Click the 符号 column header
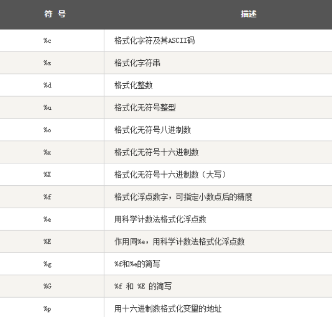This screenshot has width=332, height=317. click(x=55, y=14)
